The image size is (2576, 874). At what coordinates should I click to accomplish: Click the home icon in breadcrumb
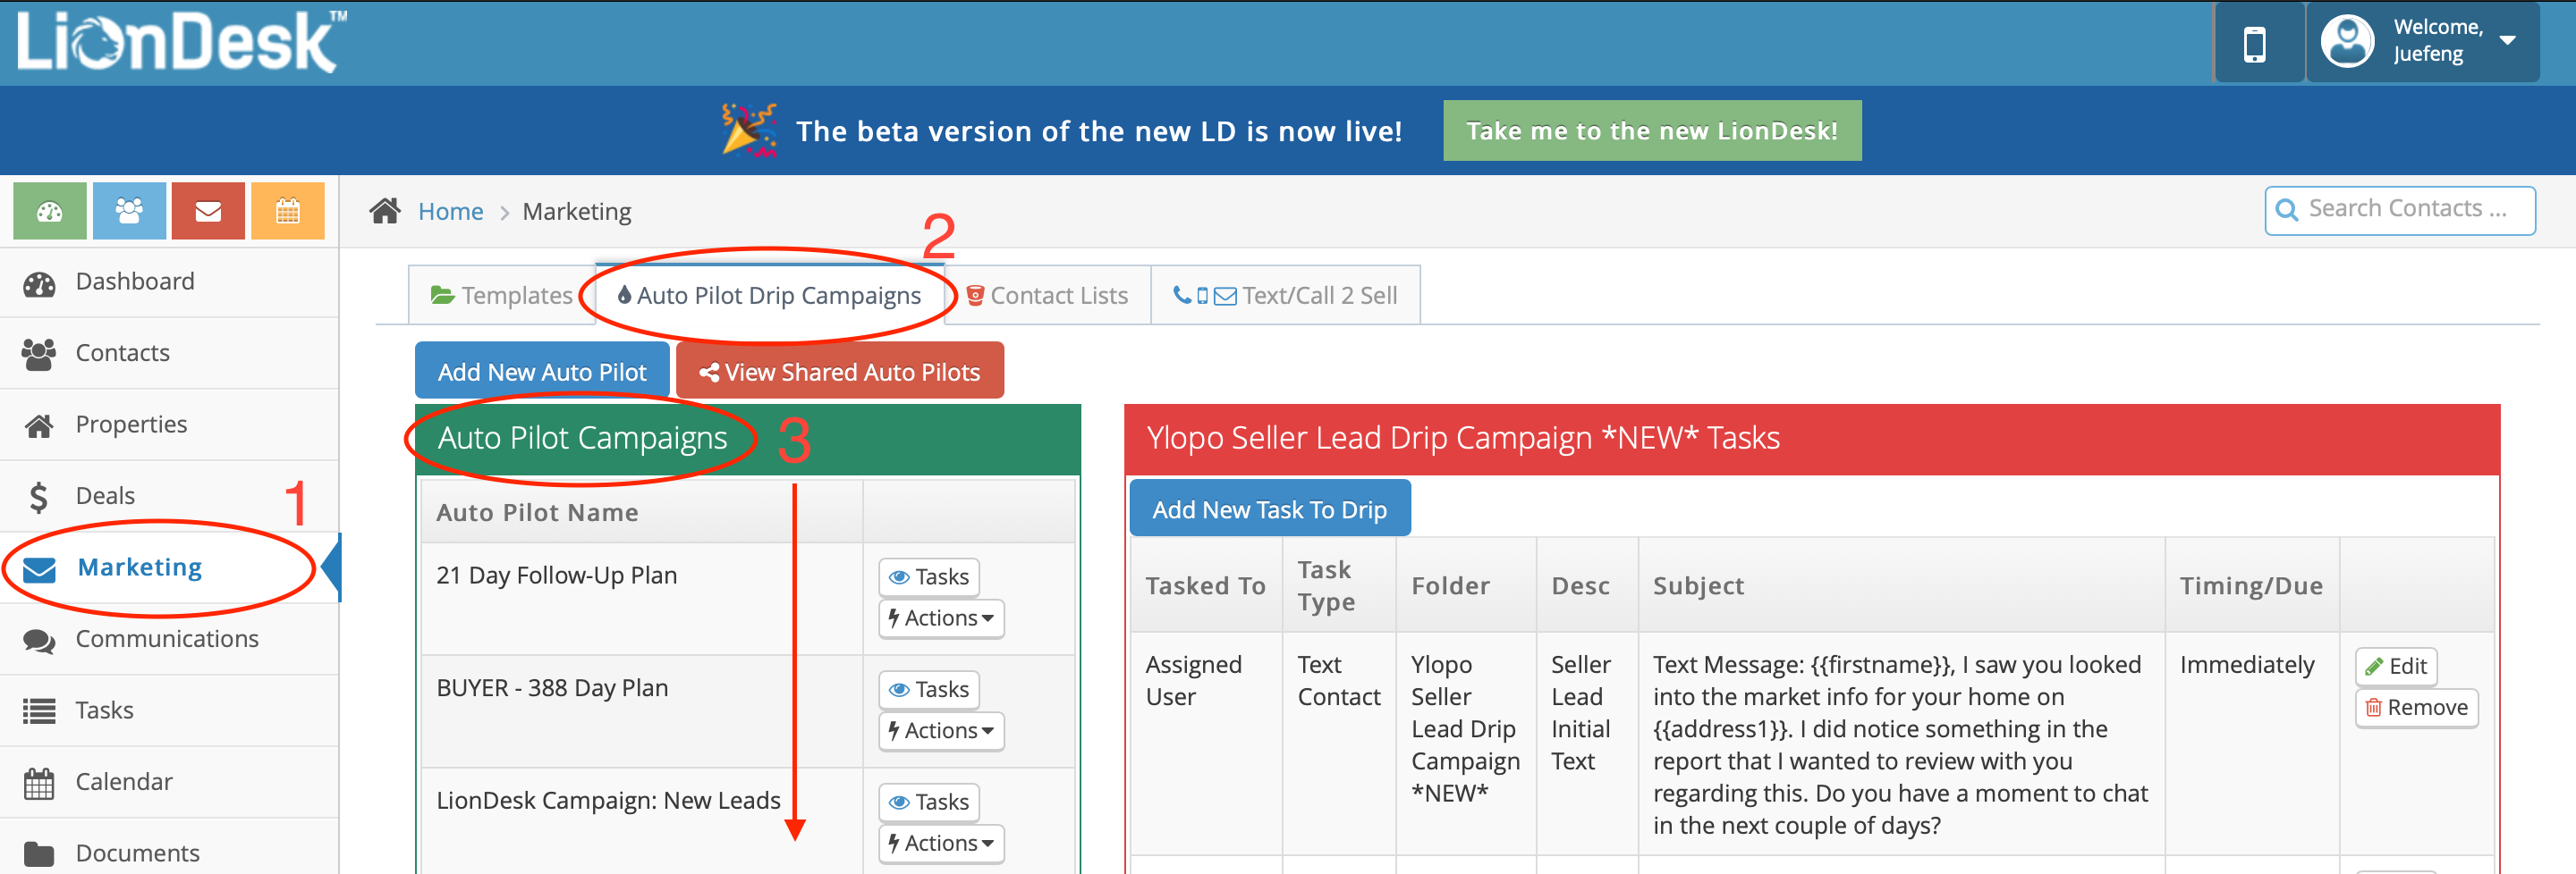(x=385, y=211)
